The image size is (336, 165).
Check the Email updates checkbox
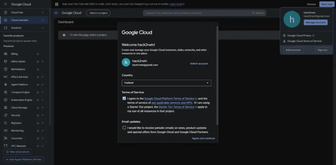[x=124, y=128]
